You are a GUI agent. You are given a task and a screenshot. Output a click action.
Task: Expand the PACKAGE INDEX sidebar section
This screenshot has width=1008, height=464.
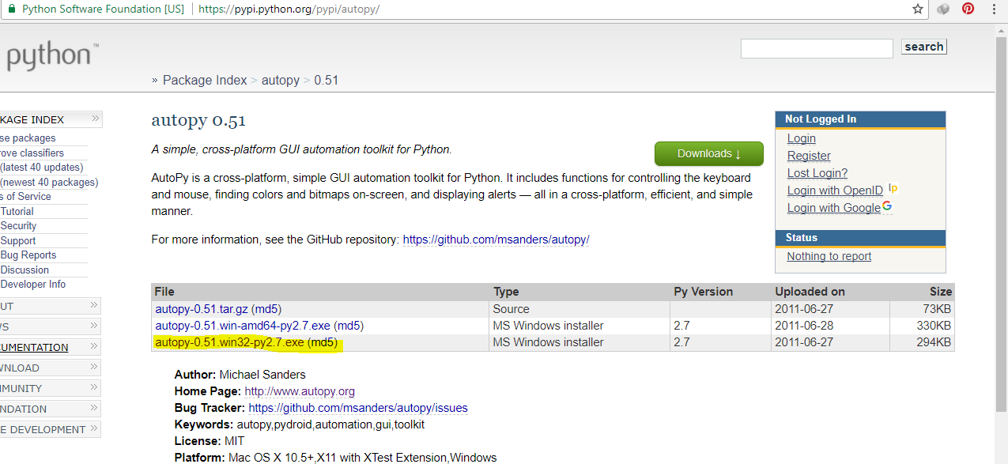[95, 119]
